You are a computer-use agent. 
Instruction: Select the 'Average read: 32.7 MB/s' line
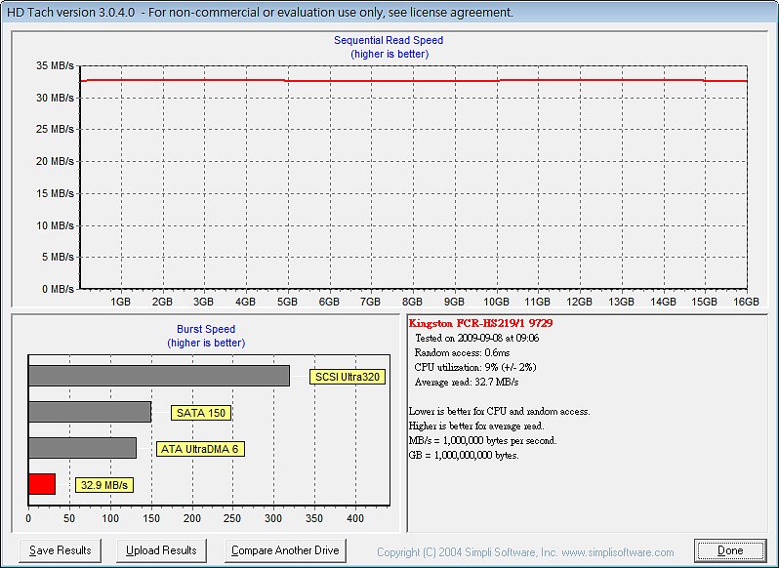click(467, 383)
